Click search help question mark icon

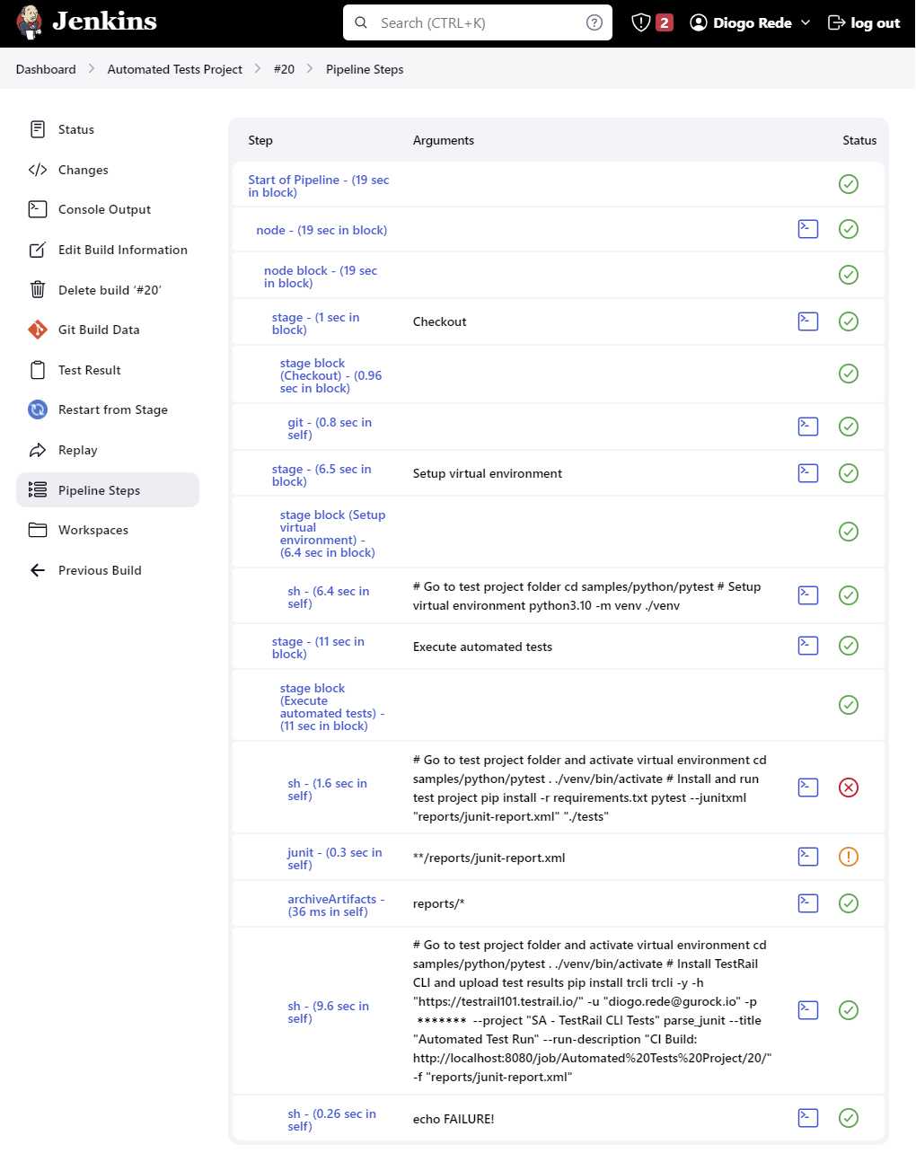pyautogui.click(x=595, y=22)
